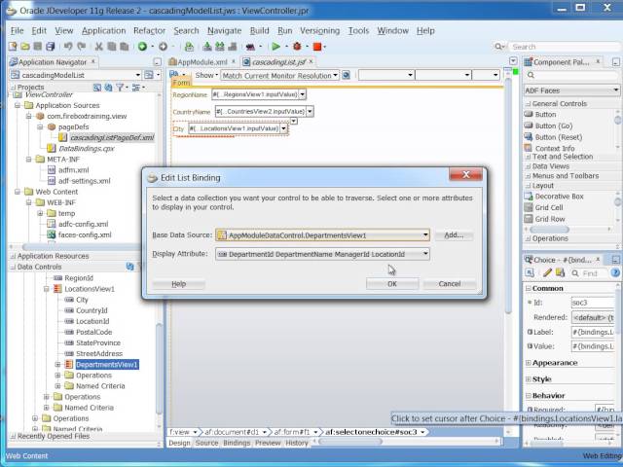Collapse the Common property section

529,288
